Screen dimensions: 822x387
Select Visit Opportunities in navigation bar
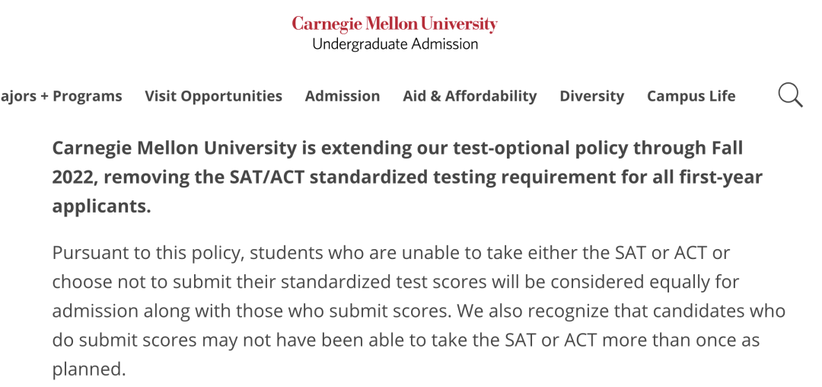pos(213,96)
